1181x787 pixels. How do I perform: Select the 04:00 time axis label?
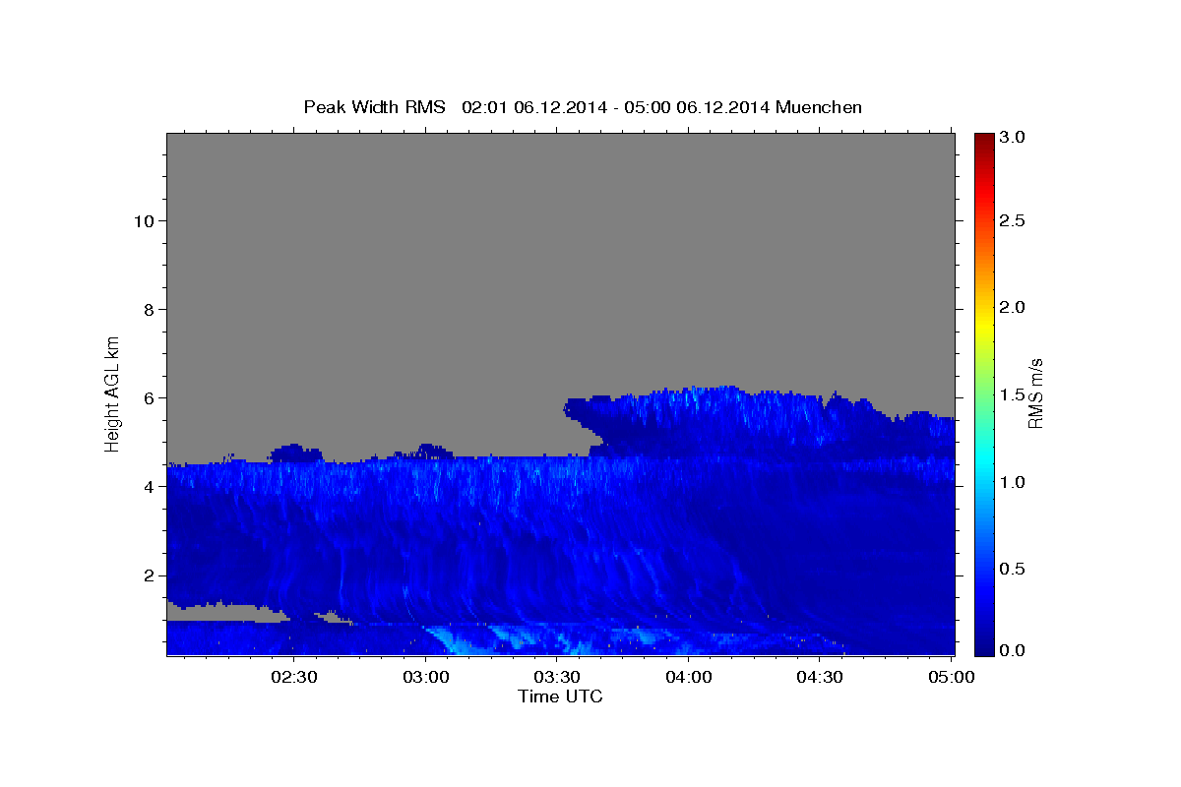[x=688, y=677]
